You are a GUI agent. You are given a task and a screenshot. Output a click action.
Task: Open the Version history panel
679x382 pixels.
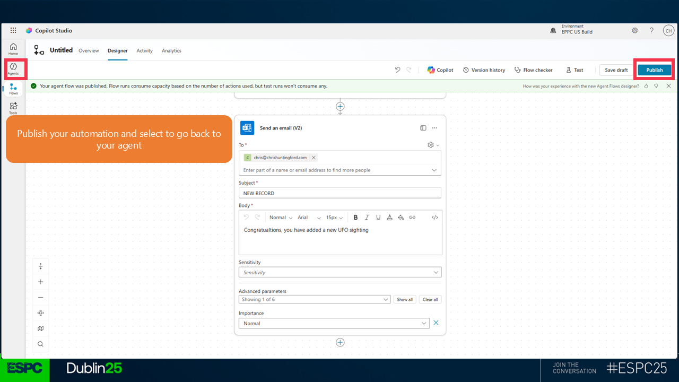(x=484, y=70)
